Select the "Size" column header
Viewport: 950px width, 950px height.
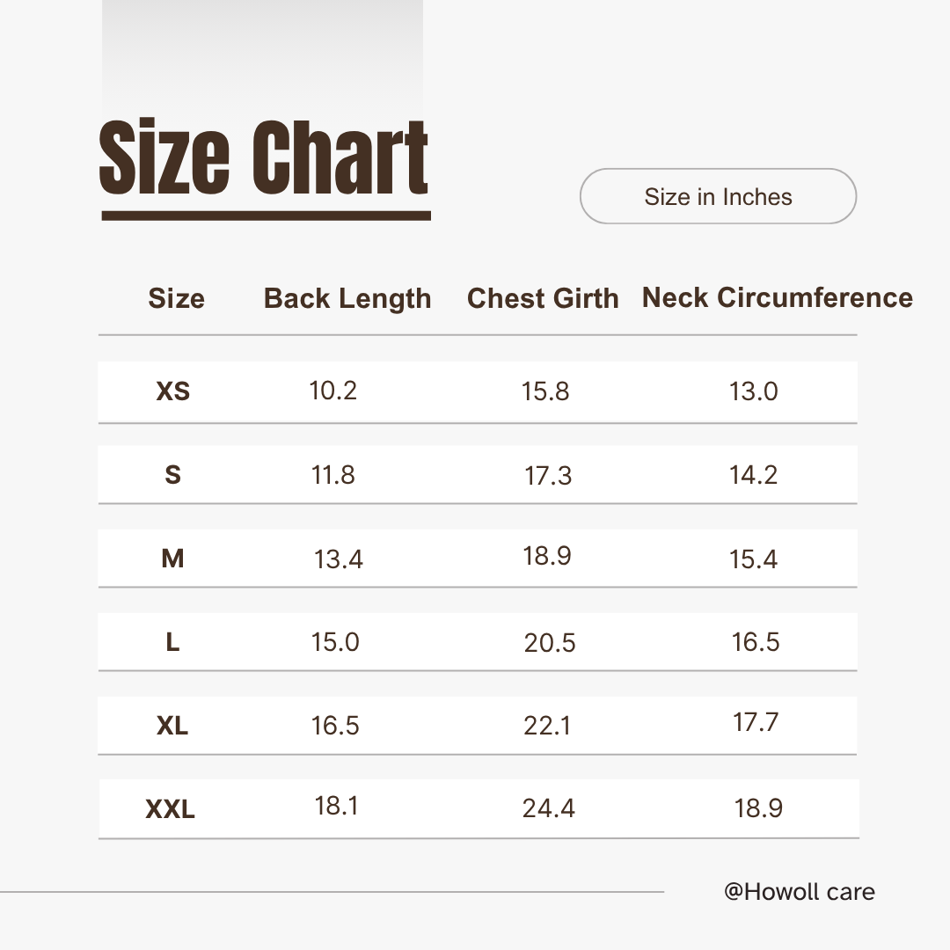click(x=176, y=298)
